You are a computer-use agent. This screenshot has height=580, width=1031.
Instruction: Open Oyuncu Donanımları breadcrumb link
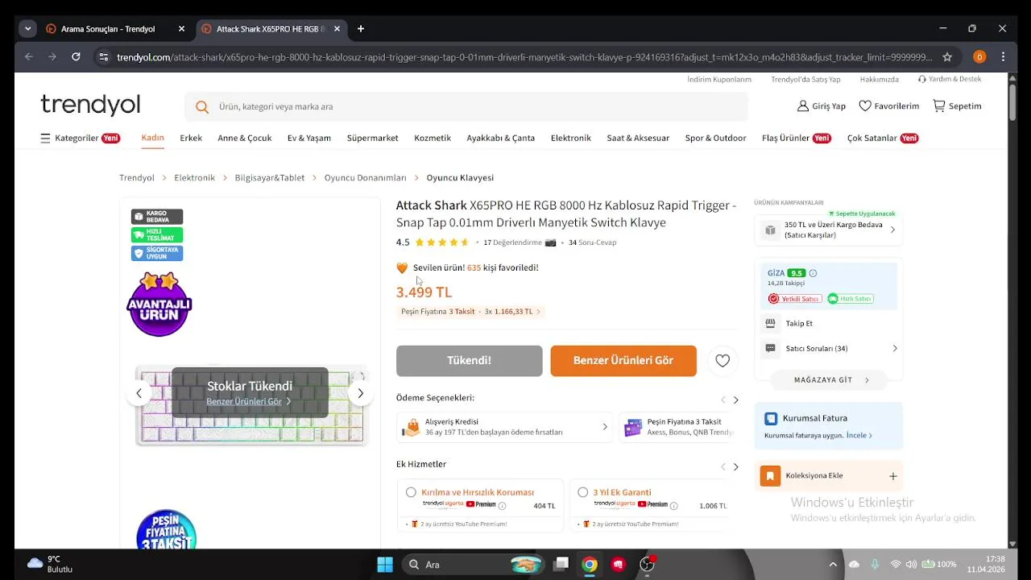[365, 178]
